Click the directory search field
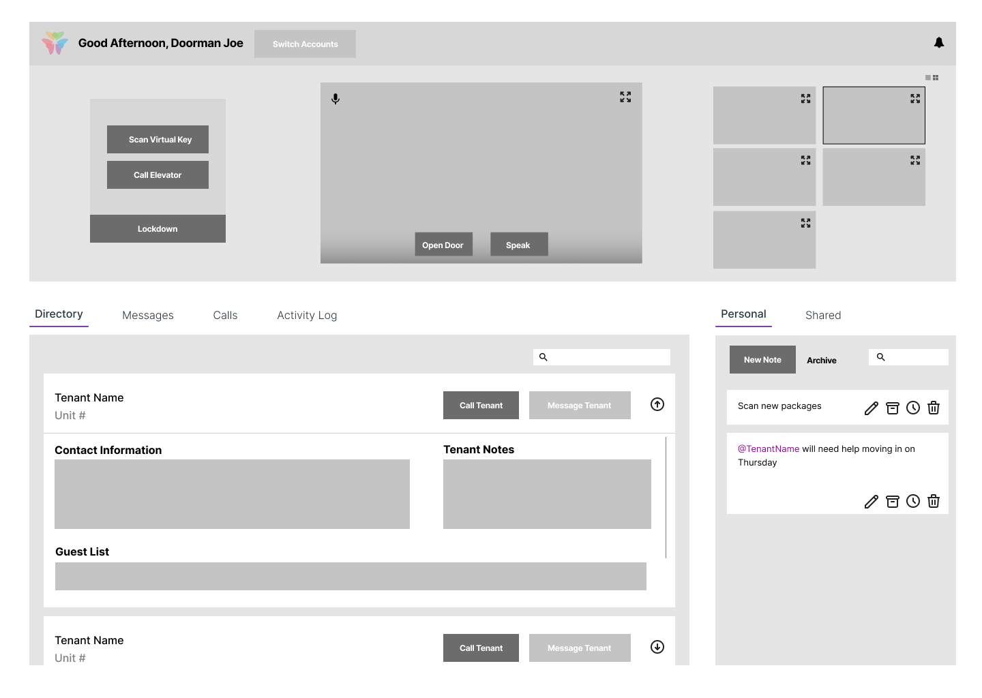Viewport: 982px width, 698px height. [608, 357]
